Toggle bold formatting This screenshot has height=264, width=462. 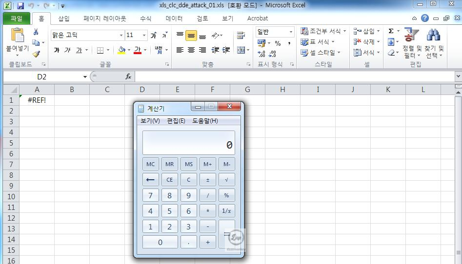(x=57, y=50)
